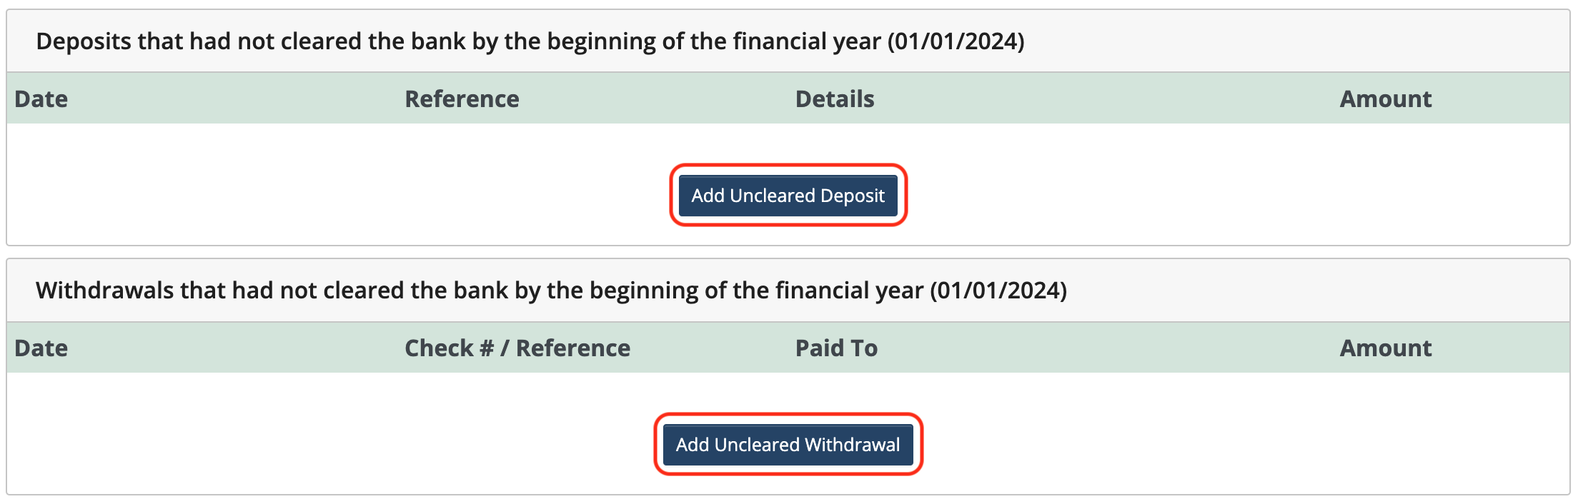Click the word Withdrawals in second panel heading
Image resolution: width=1578 pixels, height=504 pixels.
[105, 291]
